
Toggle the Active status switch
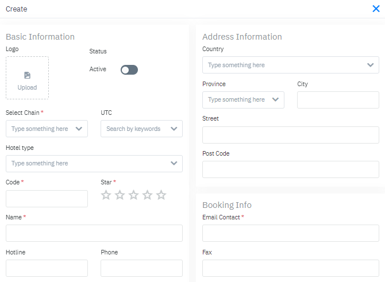(x=129, y=69)
